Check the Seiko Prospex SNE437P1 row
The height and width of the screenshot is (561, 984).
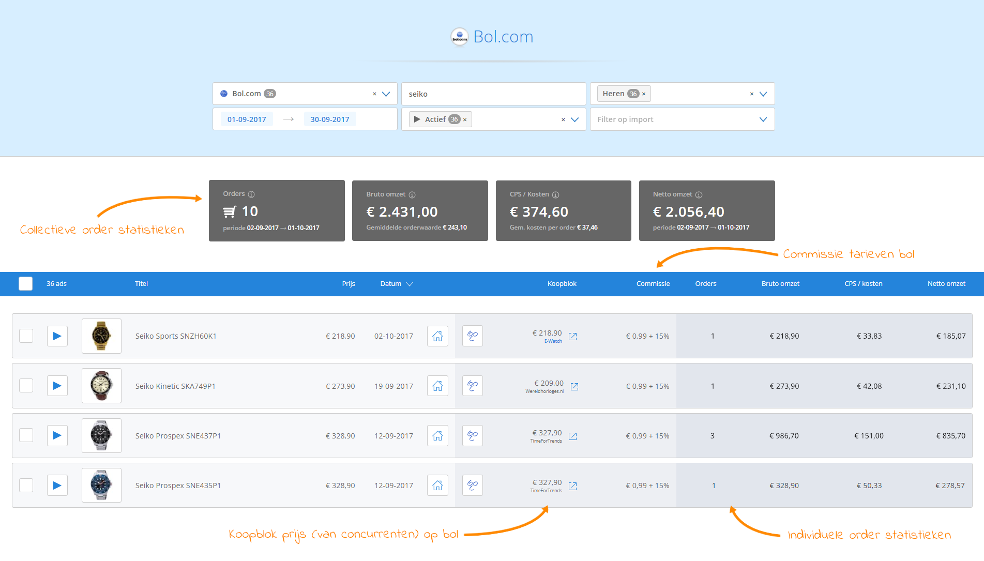click(26, 435)
